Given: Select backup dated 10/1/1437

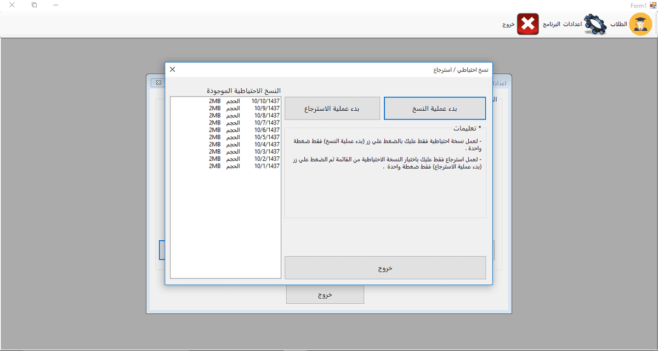Looking at the screenshot, I should pyautogui.click(x=226, y=166).
